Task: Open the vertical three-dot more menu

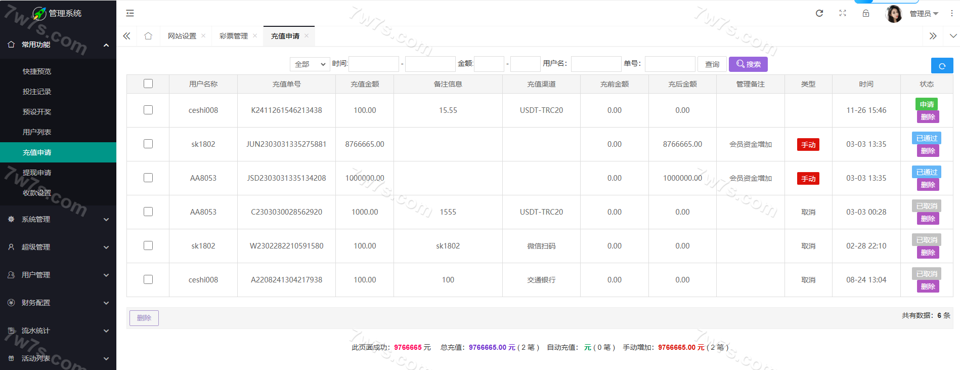Action: 951,13
